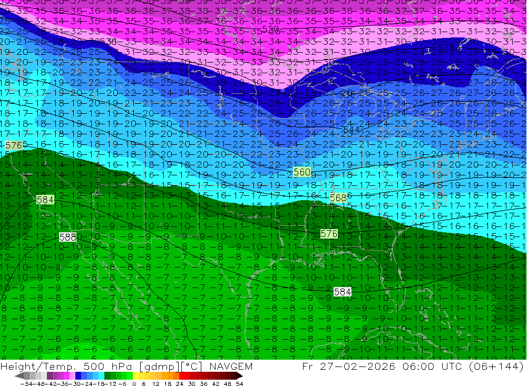Click the dark maroon right arrow of the color bar
Viewport: 527px width, 386px height.
[x=240, y=376]
